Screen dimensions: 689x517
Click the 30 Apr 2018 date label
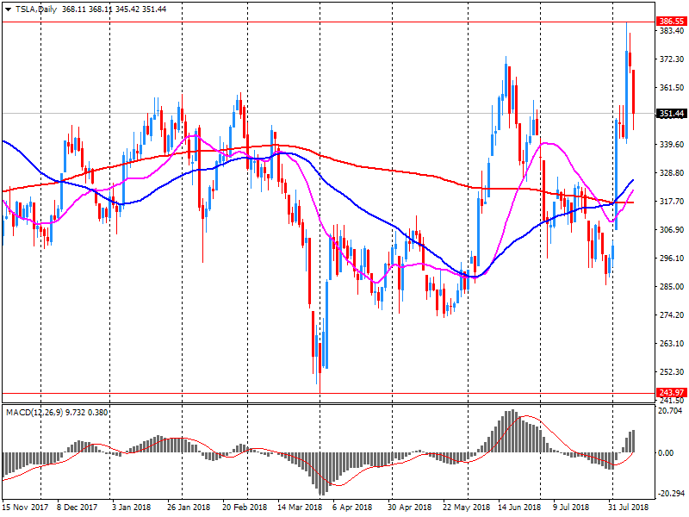(410, 508)
